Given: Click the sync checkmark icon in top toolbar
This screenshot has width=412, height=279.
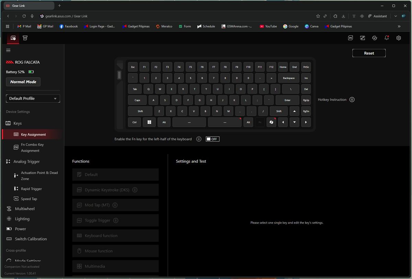Looking at the screenshot, I should [x=375, y=38].
